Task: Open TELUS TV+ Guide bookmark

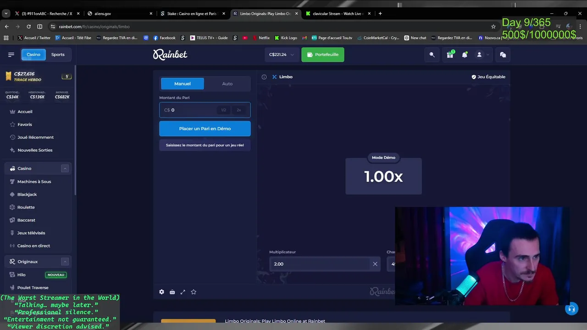Action: [x=209, y=38]
